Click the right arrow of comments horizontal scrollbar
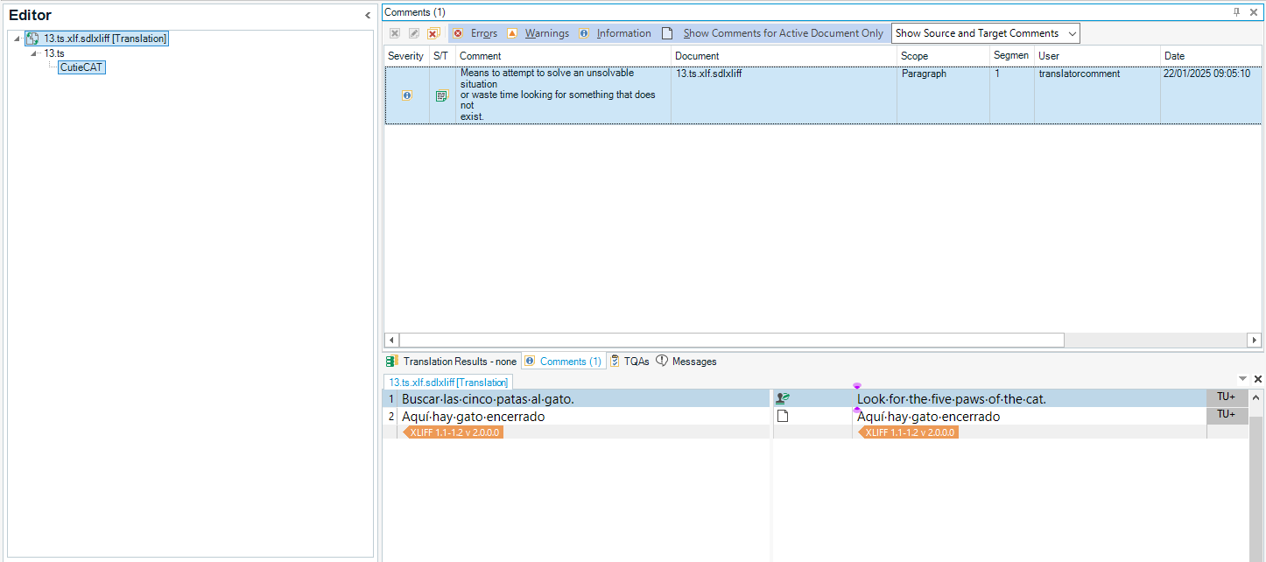The height and width of the screenshot is (562, 1266). (1255, 341)
